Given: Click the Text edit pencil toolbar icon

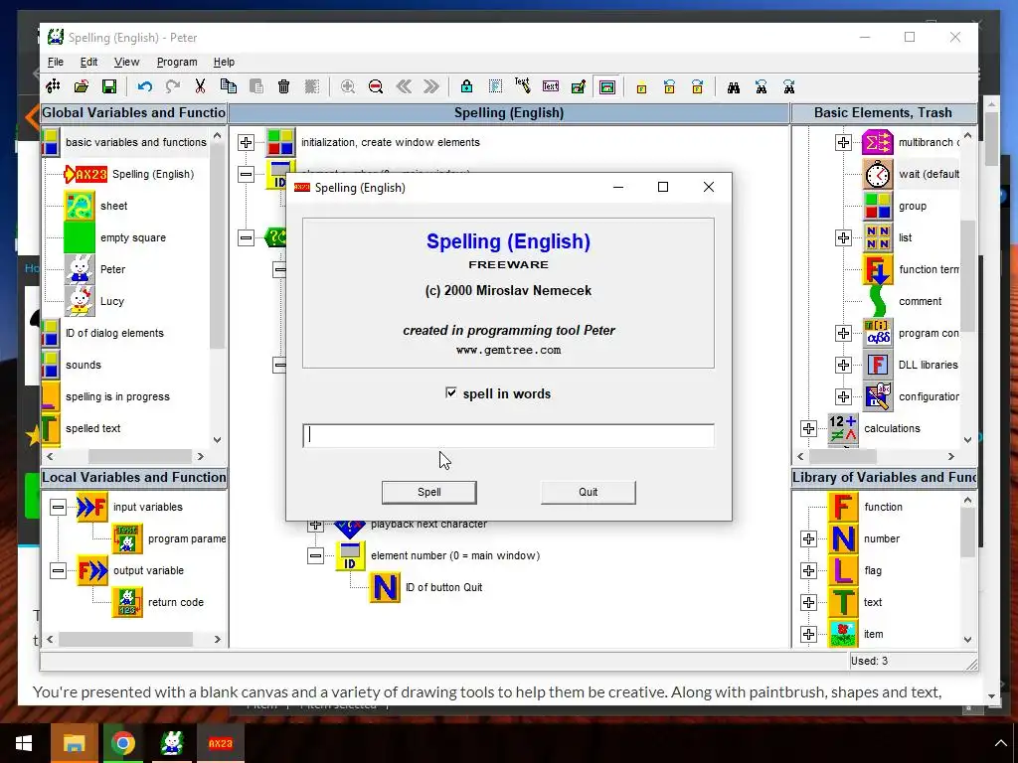Looking at the screenshot, I should pyautogui.click(x=522, y=86).
